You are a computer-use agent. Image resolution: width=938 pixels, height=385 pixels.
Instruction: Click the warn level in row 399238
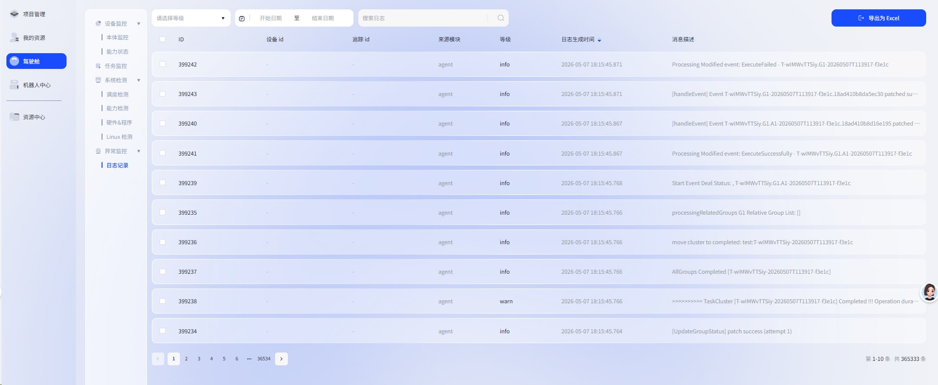click(506, 301)
